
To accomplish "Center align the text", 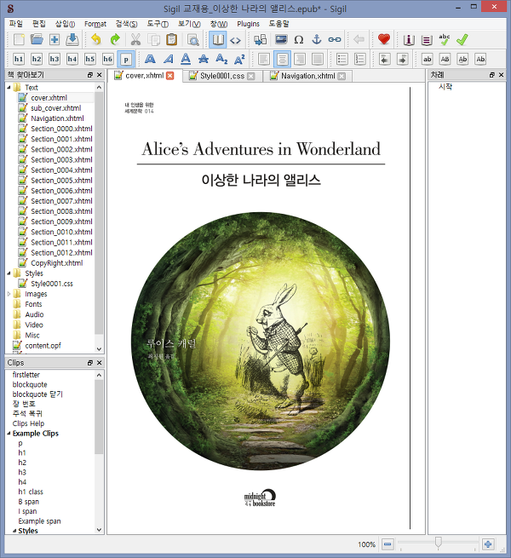I will [x=282, y=59].
